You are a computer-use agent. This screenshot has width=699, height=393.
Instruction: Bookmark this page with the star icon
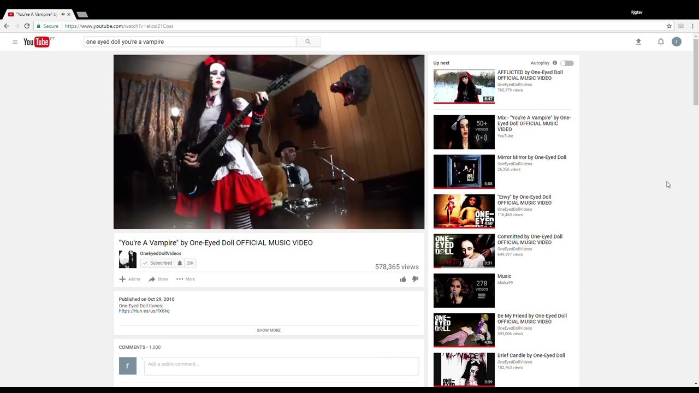point(669,26)
